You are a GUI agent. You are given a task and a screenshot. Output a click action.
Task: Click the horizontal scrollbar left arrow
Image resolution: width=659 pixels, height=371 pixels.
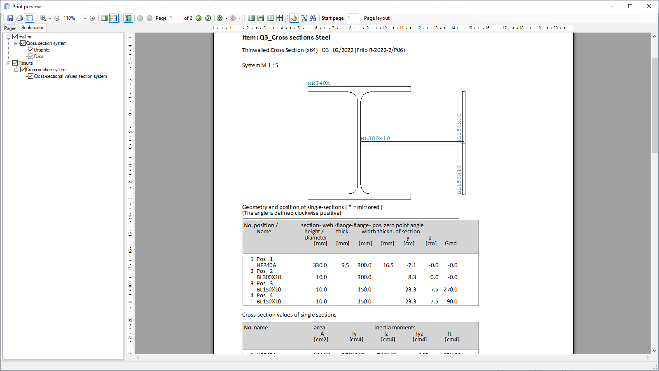[x=138, y=357]
